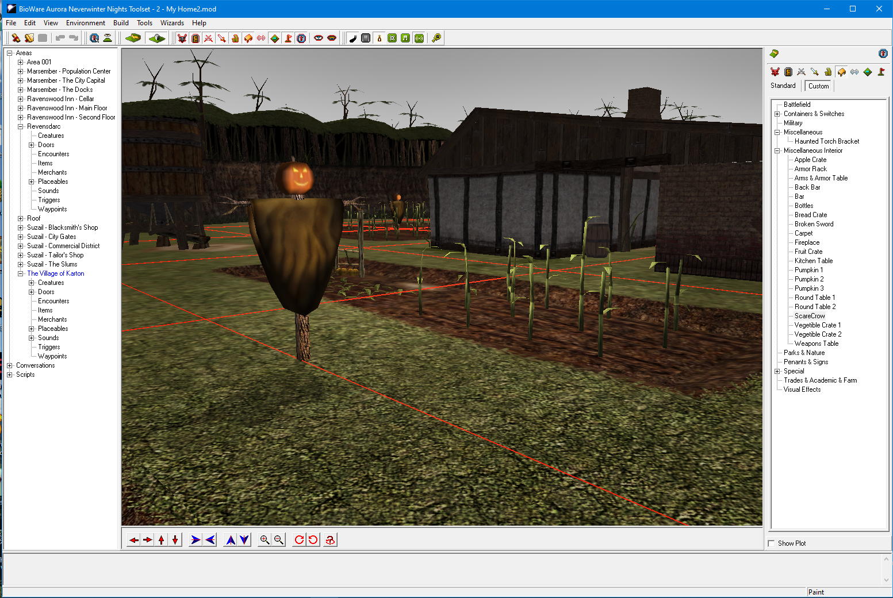The height and width of the screenshot is (598, 893).
Task: Click the undo arrow in the toolbar
Action: coord(60,38)
